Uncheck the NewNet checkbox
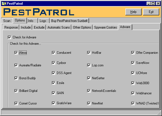The width and height of the screenshot is (162, 116). (89, 103)
